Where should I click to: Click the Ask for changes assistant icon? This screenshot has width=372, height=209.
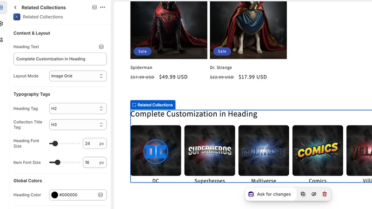(251, 194)
